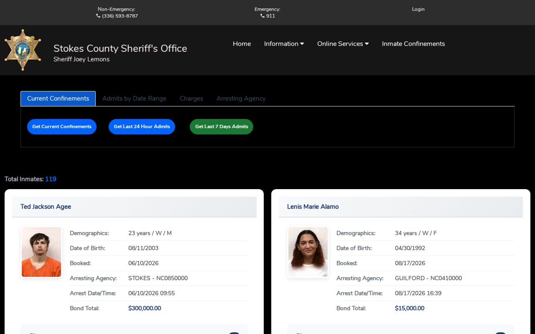535x334 pixels.
Task: Go to the Home page
Action: coord(242,44)
